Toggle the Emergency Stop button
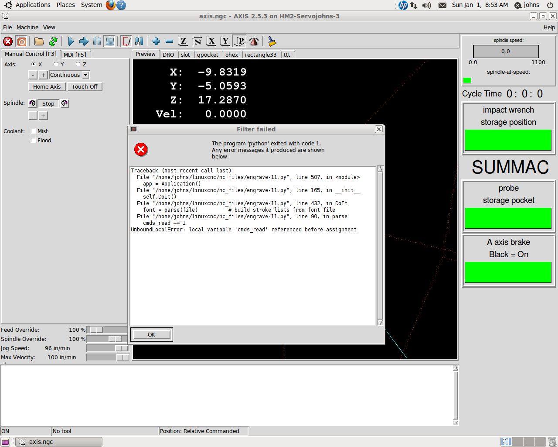Screen dimensions: 558x447 click(x=8, y=41)
